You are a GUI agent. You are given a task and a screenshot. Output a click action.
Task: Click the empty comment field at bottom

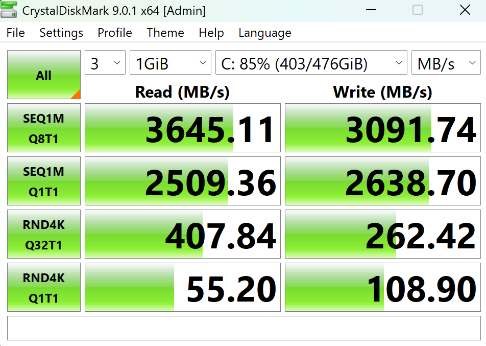click(x=244, y=328)
